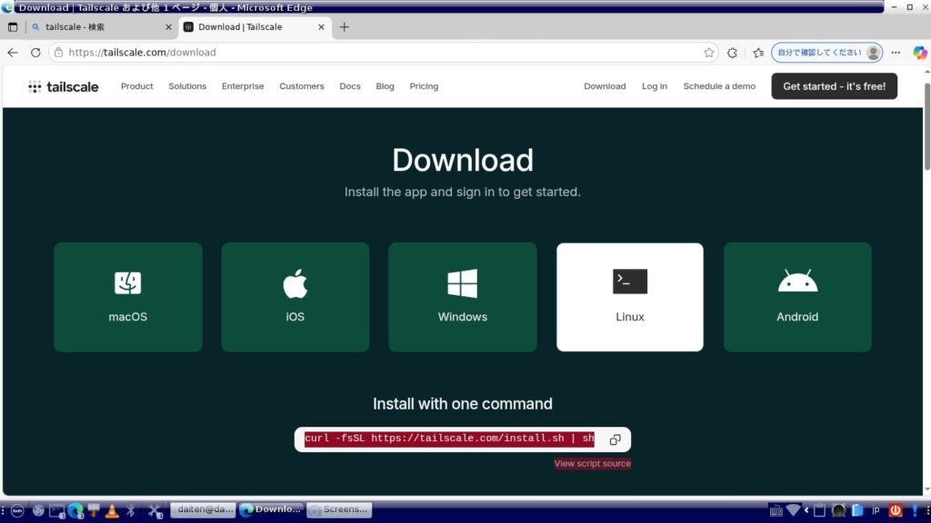Screen dimensions: 931x523
Task: Select the Android platform tile
Action: pos(796,297)
